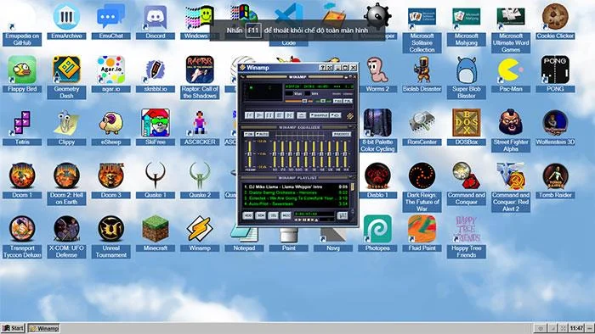Launch Cookie Clicker from desktop

tap(555, 21)
